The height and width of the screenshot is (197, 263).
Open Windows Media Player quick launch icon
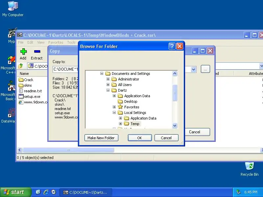click(x=54, y=192)
